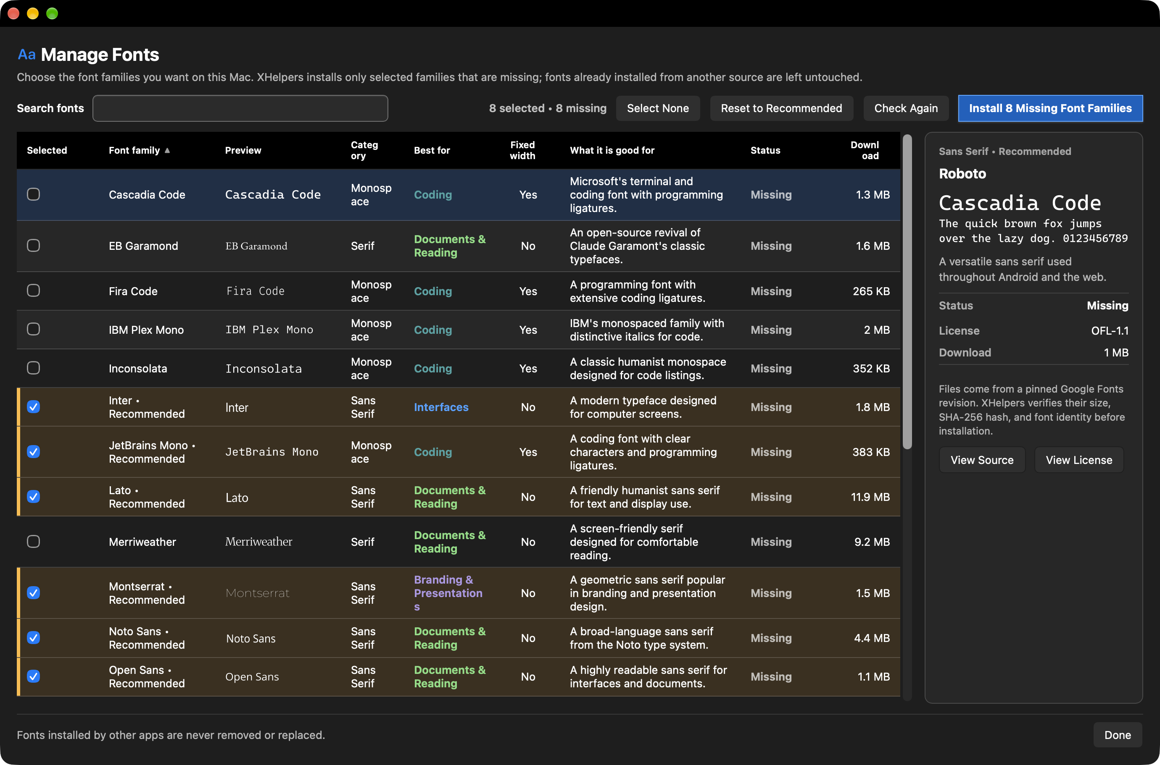Click the '265 KB' download size
This screenshot has height=765, width=1160.
click(x=871, y=291)
